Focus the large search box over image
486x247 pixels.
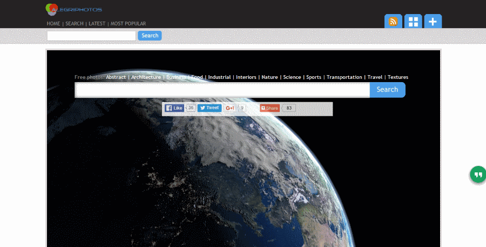222,90
